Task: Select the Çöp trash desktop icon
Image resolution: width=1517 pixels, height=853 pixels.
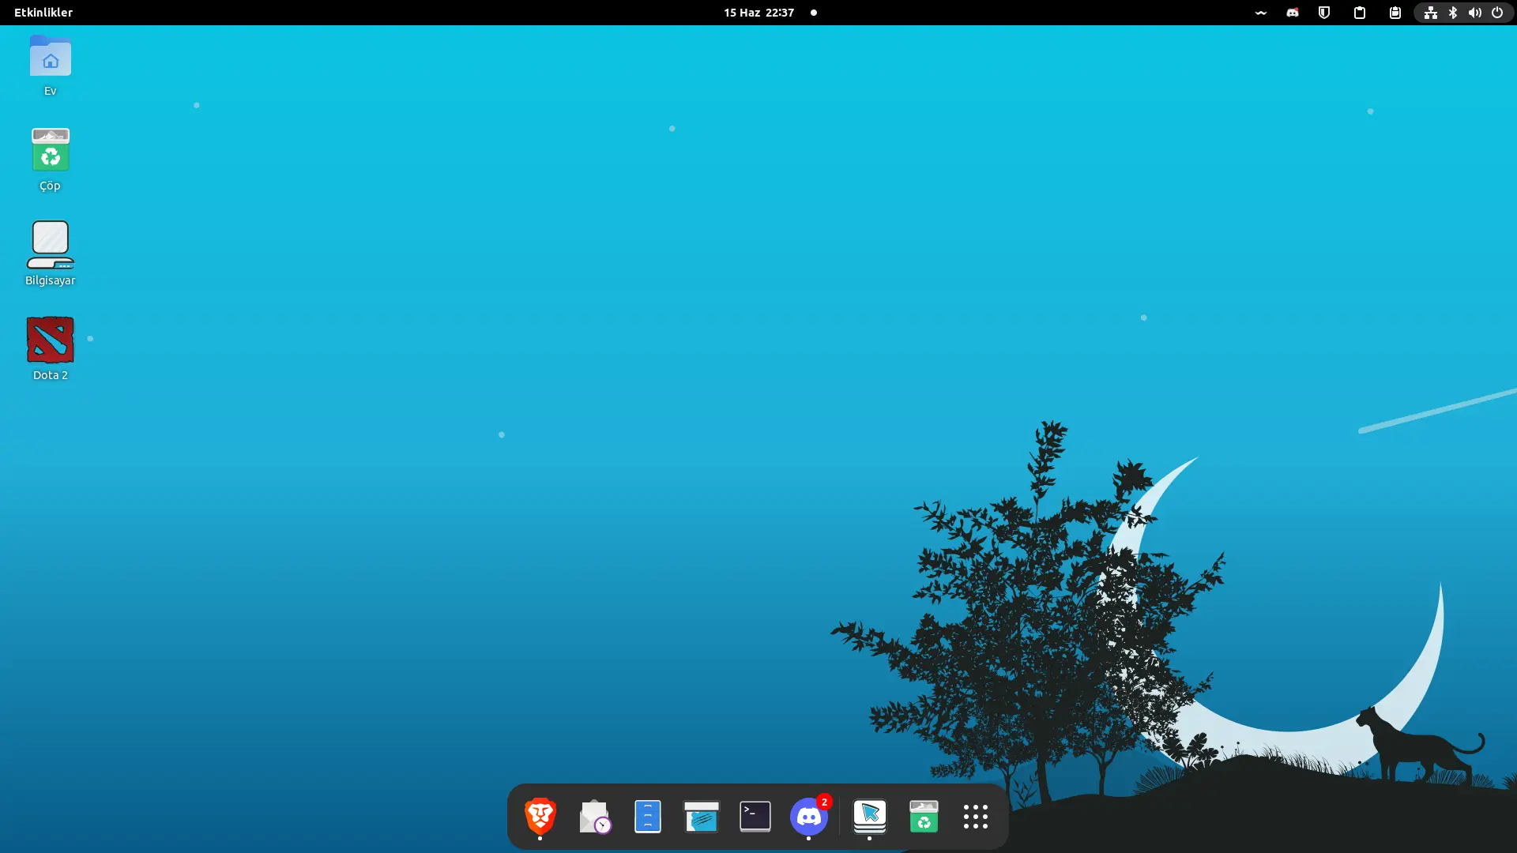Action: (50, 159)
